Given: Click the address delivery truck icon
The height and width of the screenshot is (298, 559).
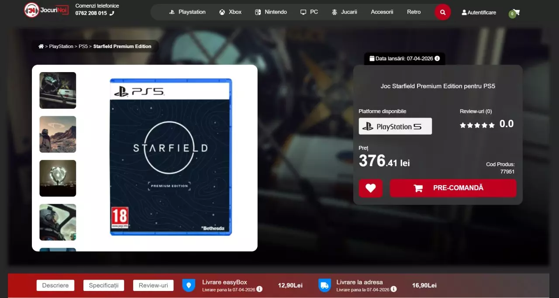Looking at the screenshot, I should 324,285.
